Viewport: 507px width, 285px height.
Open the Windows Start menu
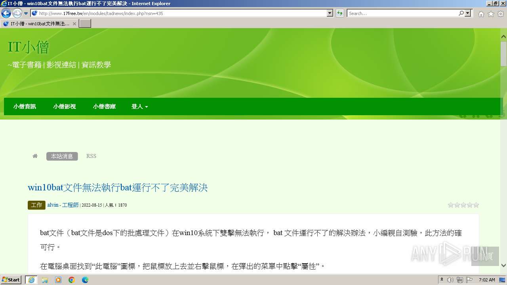click(11, 279)
